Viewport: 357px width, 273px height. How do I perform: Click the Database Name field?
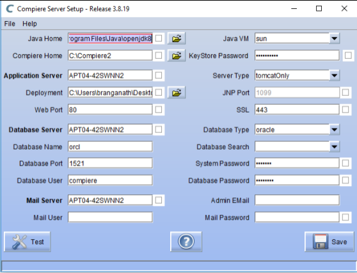(110, 147)
